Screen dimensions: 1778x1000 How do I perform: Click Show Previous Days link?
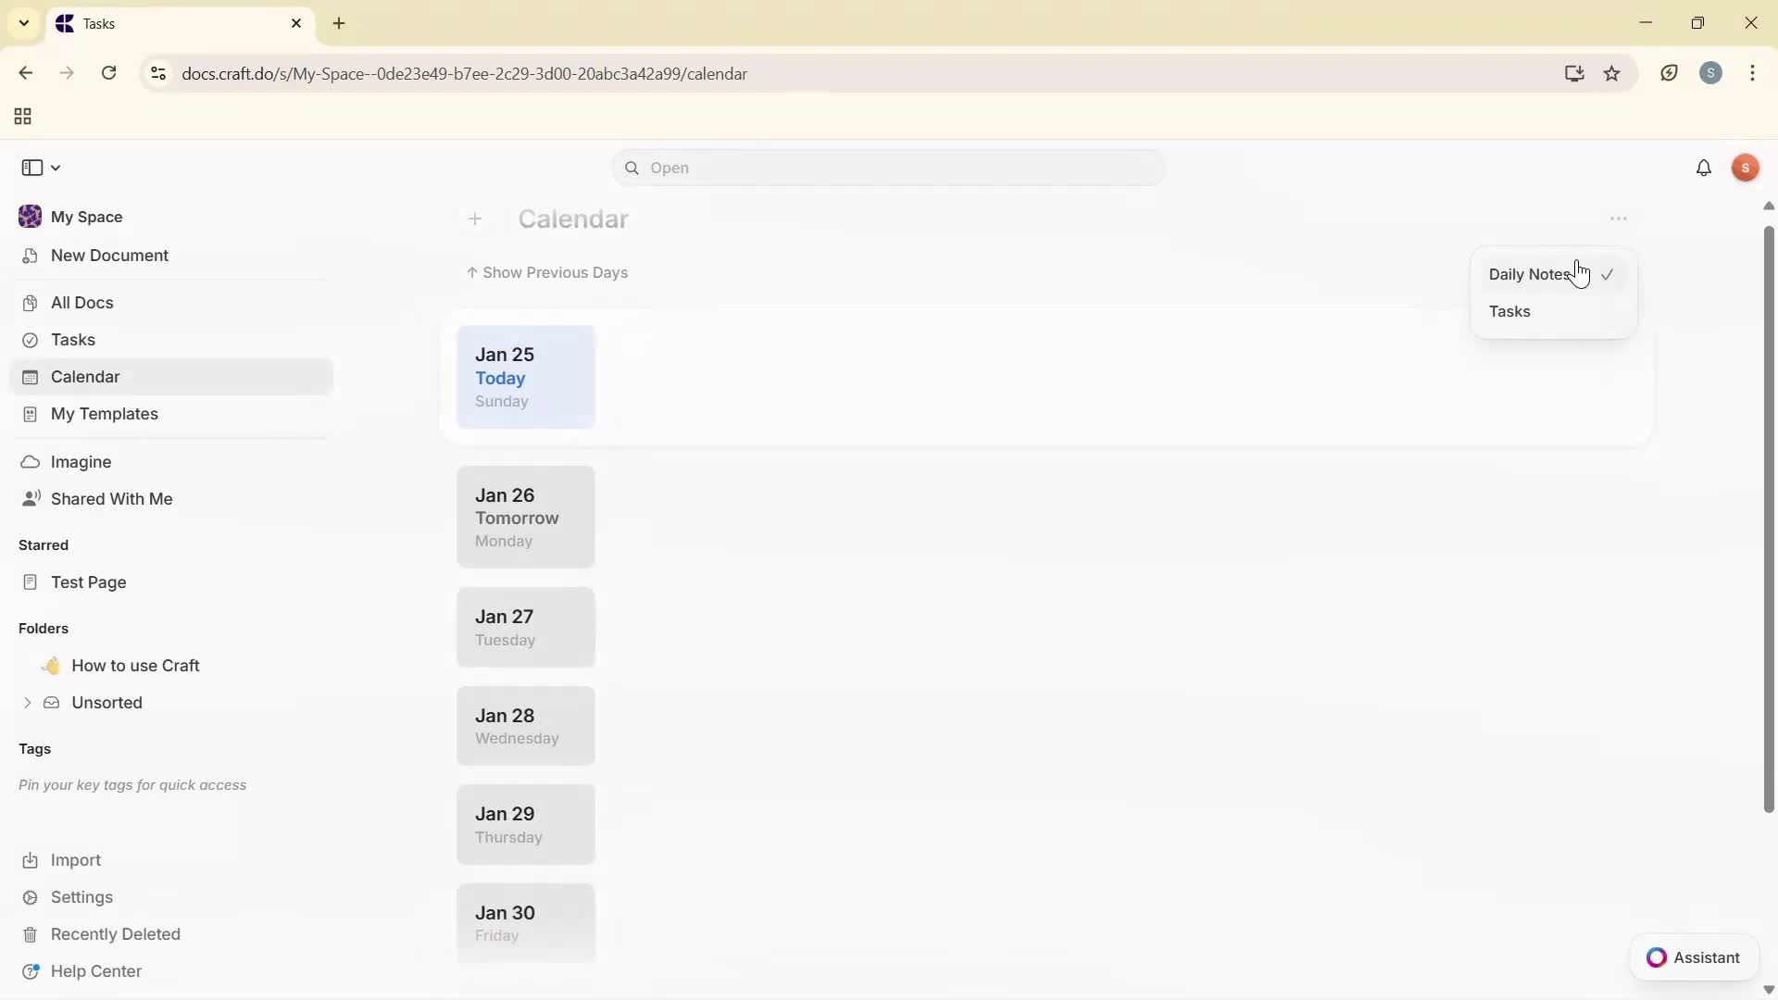(547, 273)
